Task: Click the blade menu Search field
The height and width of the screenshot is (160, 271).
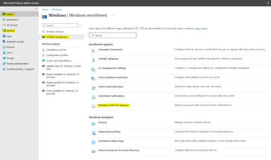Action: (x=60, y=25)
